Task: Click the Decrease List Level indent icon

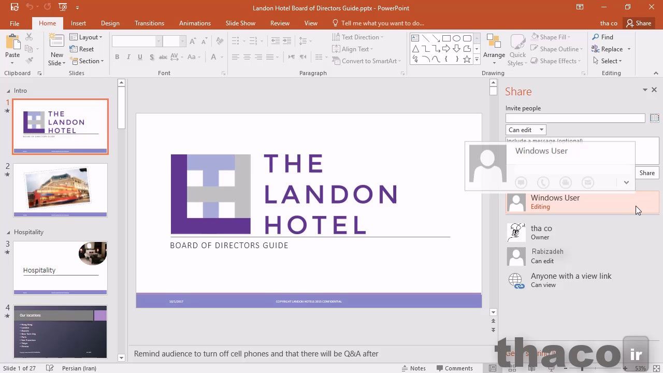Action: tap(276, 40)
